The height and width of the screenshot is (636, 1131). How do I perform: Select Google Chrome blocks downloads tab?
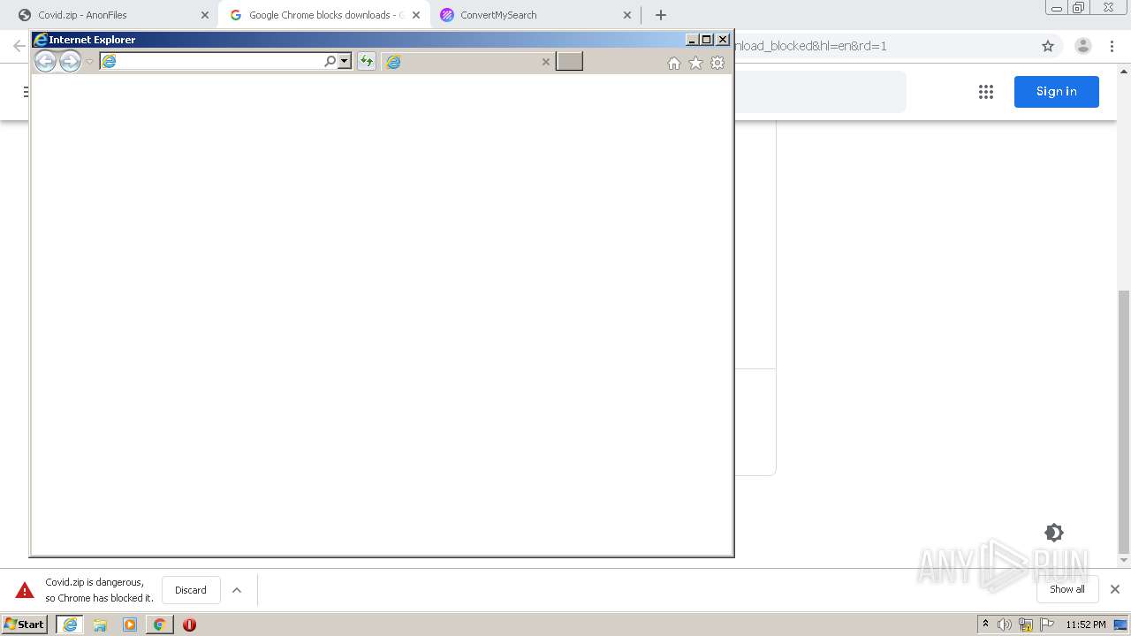click(323, 15)
